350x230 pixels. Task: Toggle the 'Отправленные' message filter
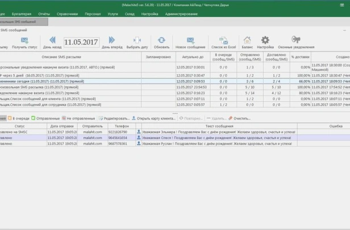click(x=45, y=118)
